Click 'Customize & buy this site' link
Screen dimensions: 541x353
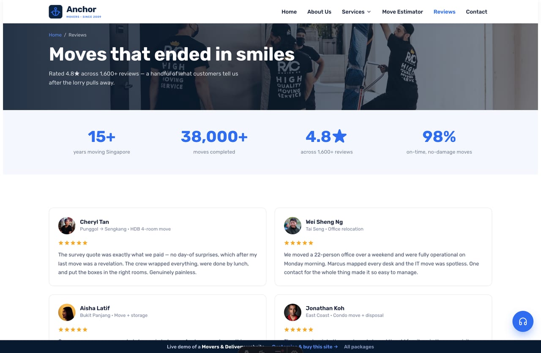(x=305, y=347)
